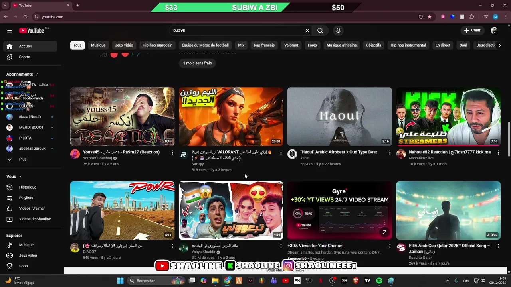Select the Musique filter chip

tap(98, 45)
